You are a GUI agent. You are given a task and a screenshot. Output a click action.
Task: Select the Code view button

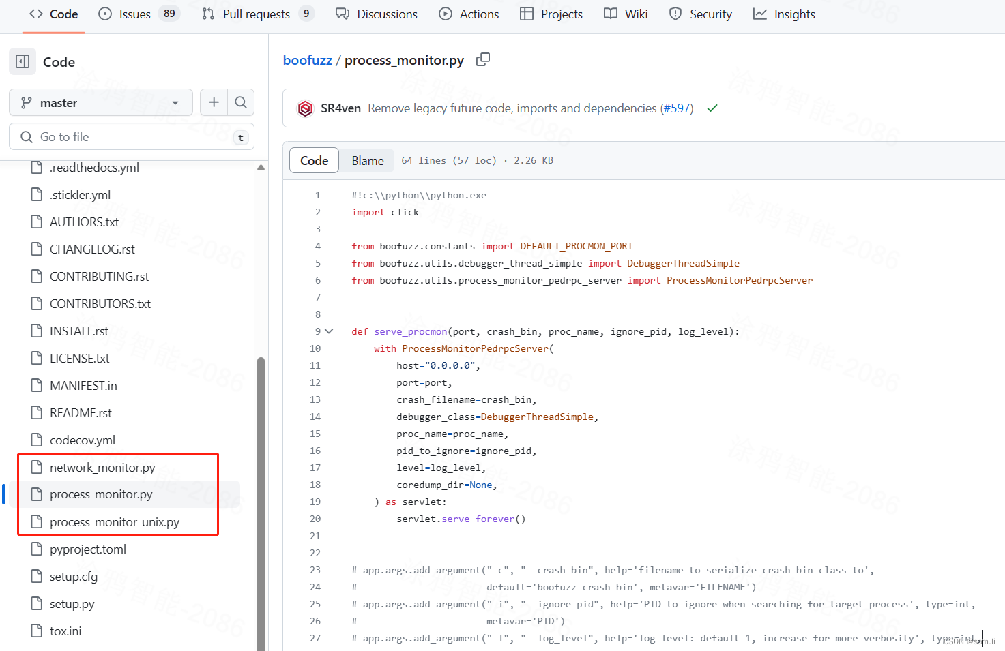(314, 160)
